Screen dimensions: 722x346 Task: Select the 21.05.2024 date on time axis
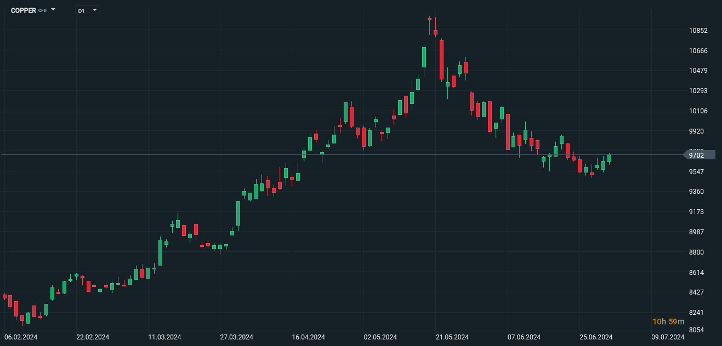[452, 337]
